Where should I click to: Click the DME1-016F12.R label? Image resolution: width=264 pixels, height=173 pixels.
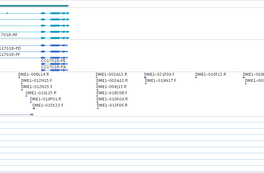(x=211, y=74)
